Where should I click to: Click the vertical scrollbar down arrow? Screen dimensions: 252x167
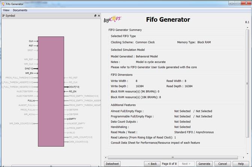[247, 153]
